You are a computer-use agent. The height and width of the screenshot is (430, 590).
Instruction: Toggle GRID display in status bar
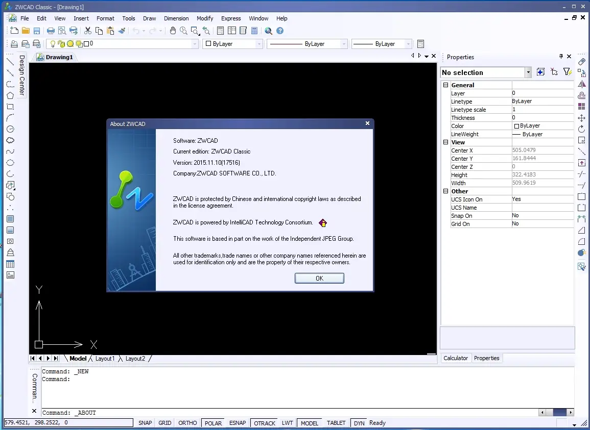pyautogui.click(x=165, y=423)
